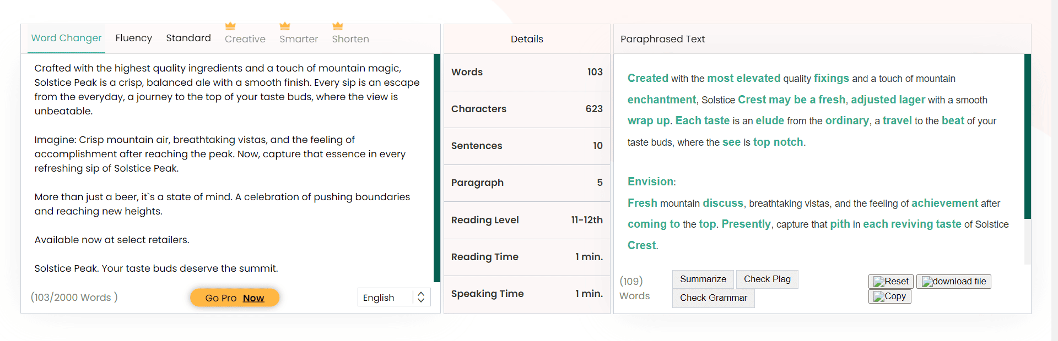Click the paraphrased text panel scrollbar

pos(1027,137)
